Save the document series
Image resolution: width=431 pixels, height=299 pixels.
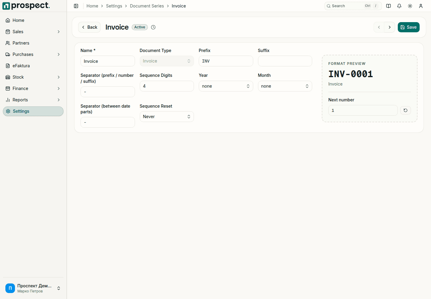[x=409, y=27]
